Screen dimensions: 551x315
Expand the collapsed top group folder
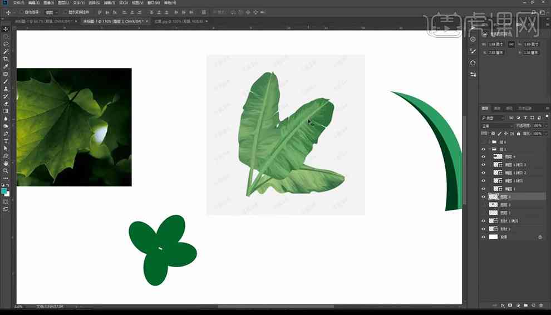pos(489,142)
